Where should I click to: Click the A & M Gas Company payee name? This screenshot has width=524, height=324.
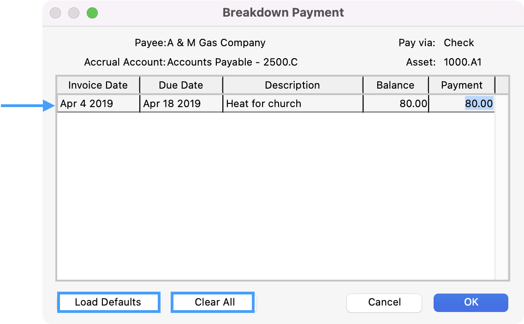pyautogui.click(x=216, y=43)
